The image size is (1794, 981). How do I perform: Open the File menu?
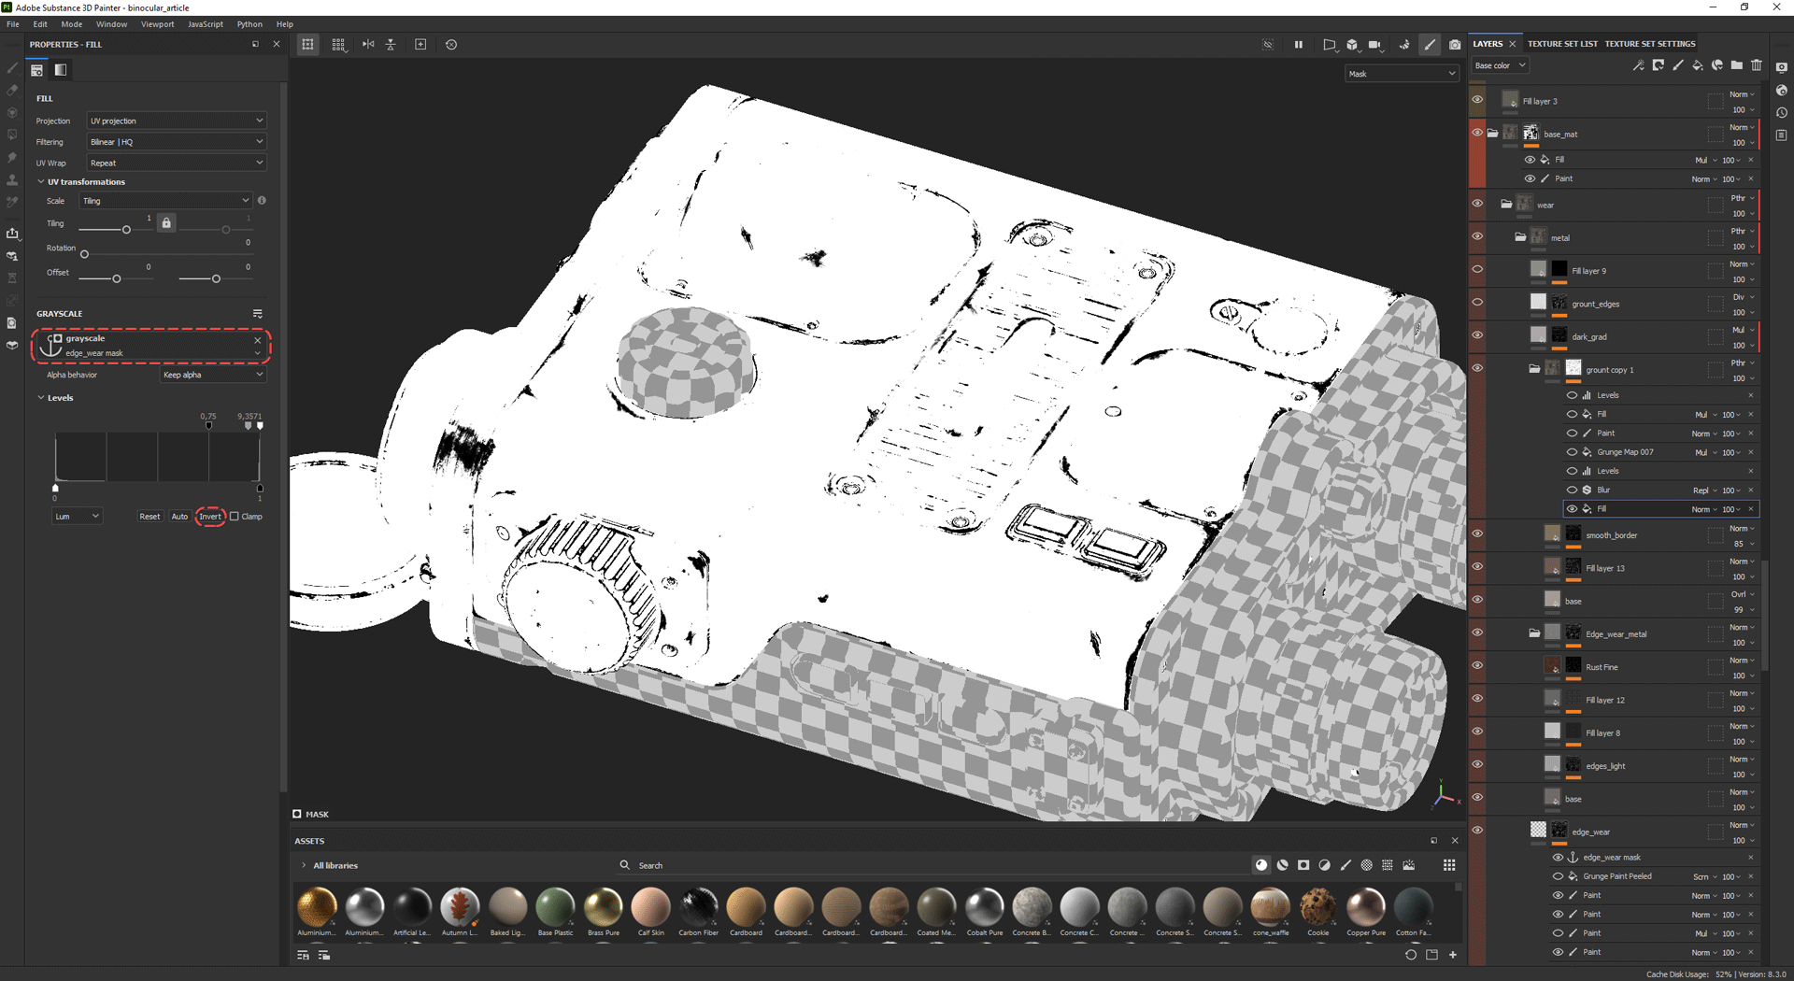click(x=13, y=24)
